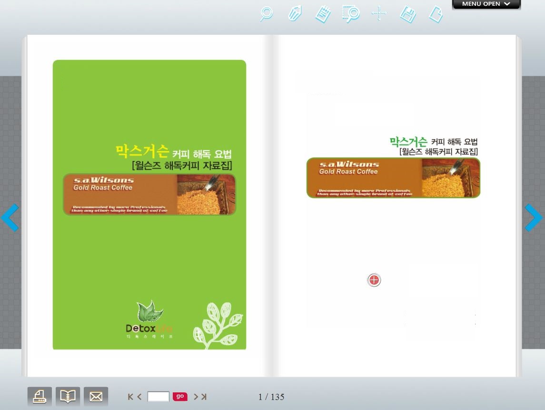
Task: Open the book view mode button
Action: click(68, 397)
